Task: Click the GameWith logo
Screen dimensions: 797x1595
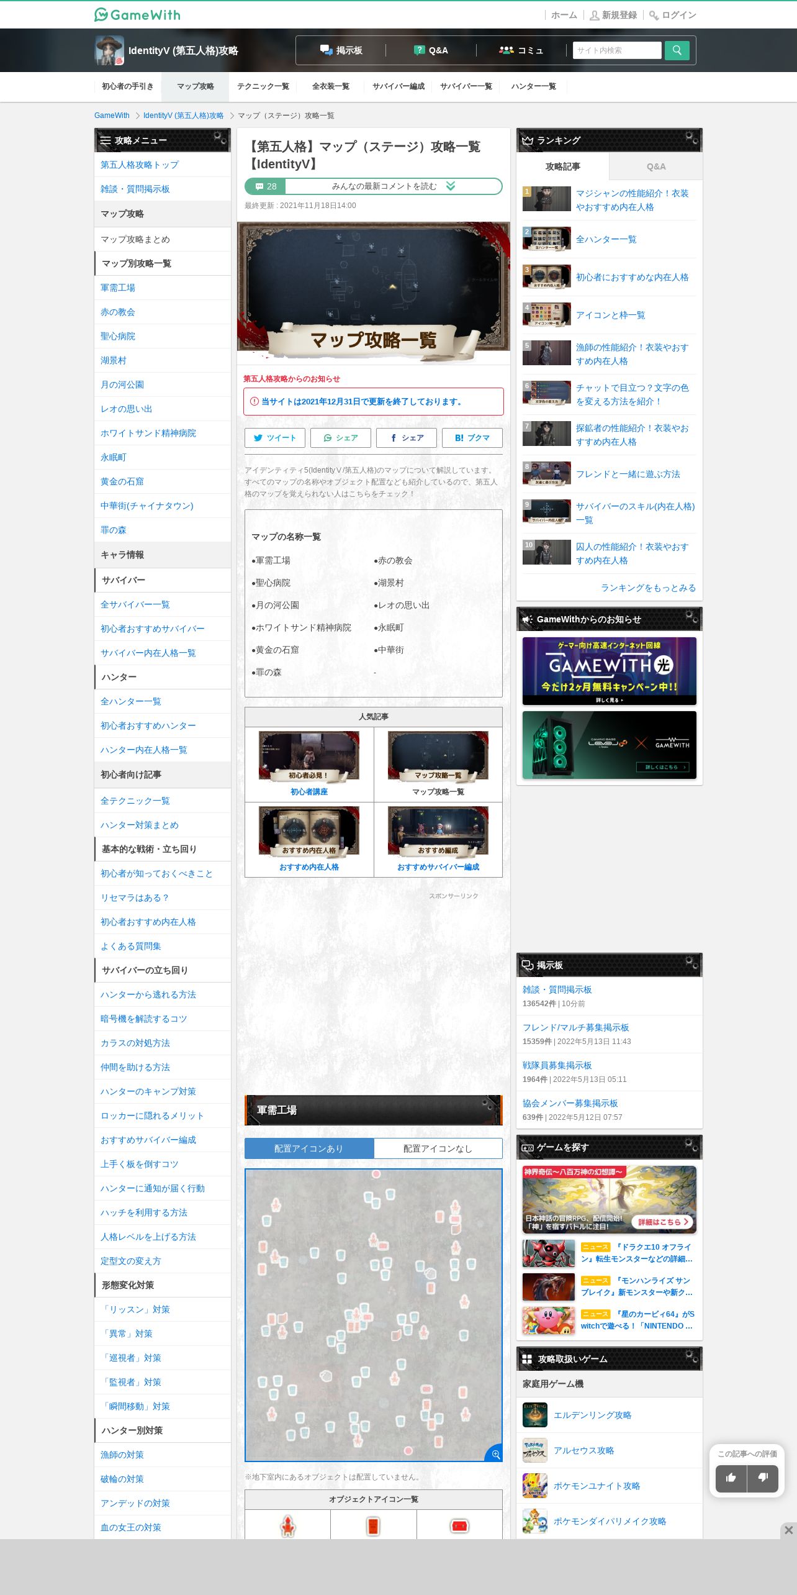Action: click(x=137, y=14)
